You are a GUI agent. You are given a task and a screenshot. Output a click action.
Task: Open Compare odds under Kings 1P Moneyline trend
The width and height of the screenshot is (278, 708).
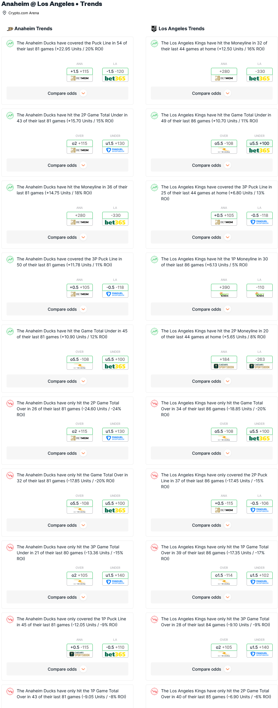pos(212,309)
